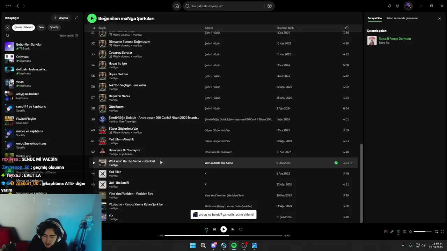Seek on the track progress bar
The width and height of the screenshot is (447, 251).
223,235
